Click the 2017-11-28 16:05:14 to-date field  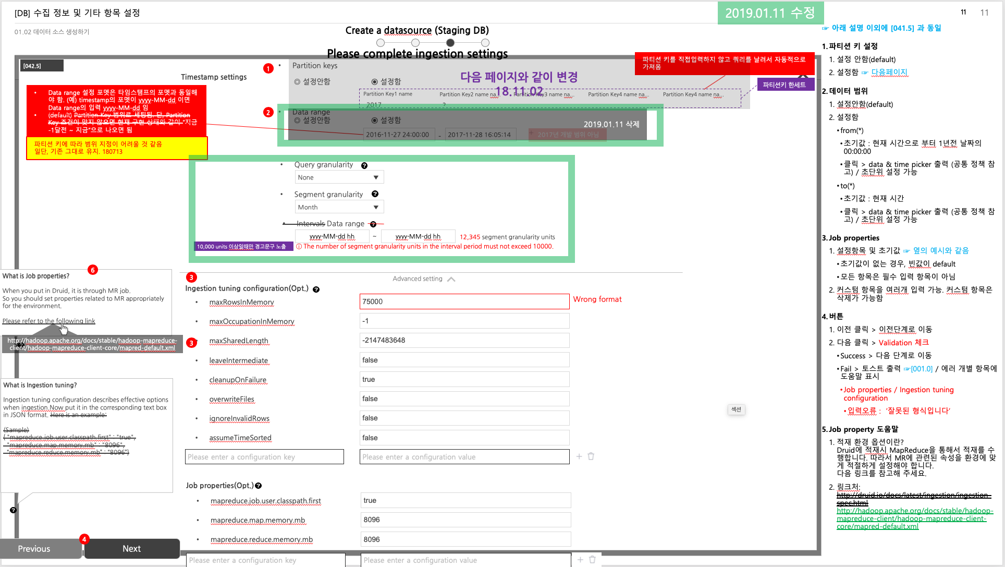pos(480,135)
